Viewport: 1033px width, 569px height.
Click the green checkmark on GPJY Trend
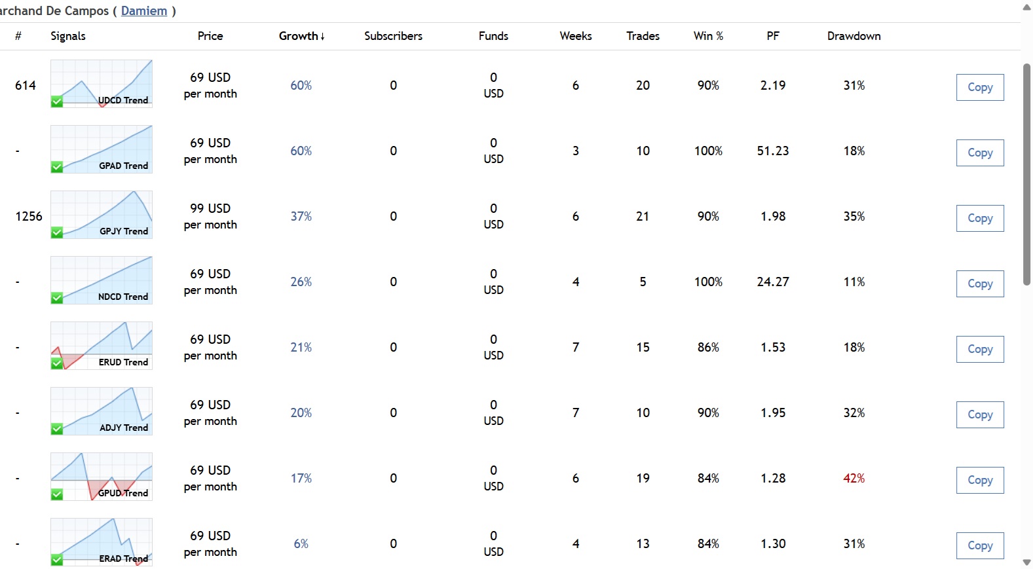(57, 232)
